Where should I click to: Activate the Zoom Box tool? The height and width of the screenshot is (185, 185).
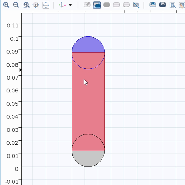point(26,5)
